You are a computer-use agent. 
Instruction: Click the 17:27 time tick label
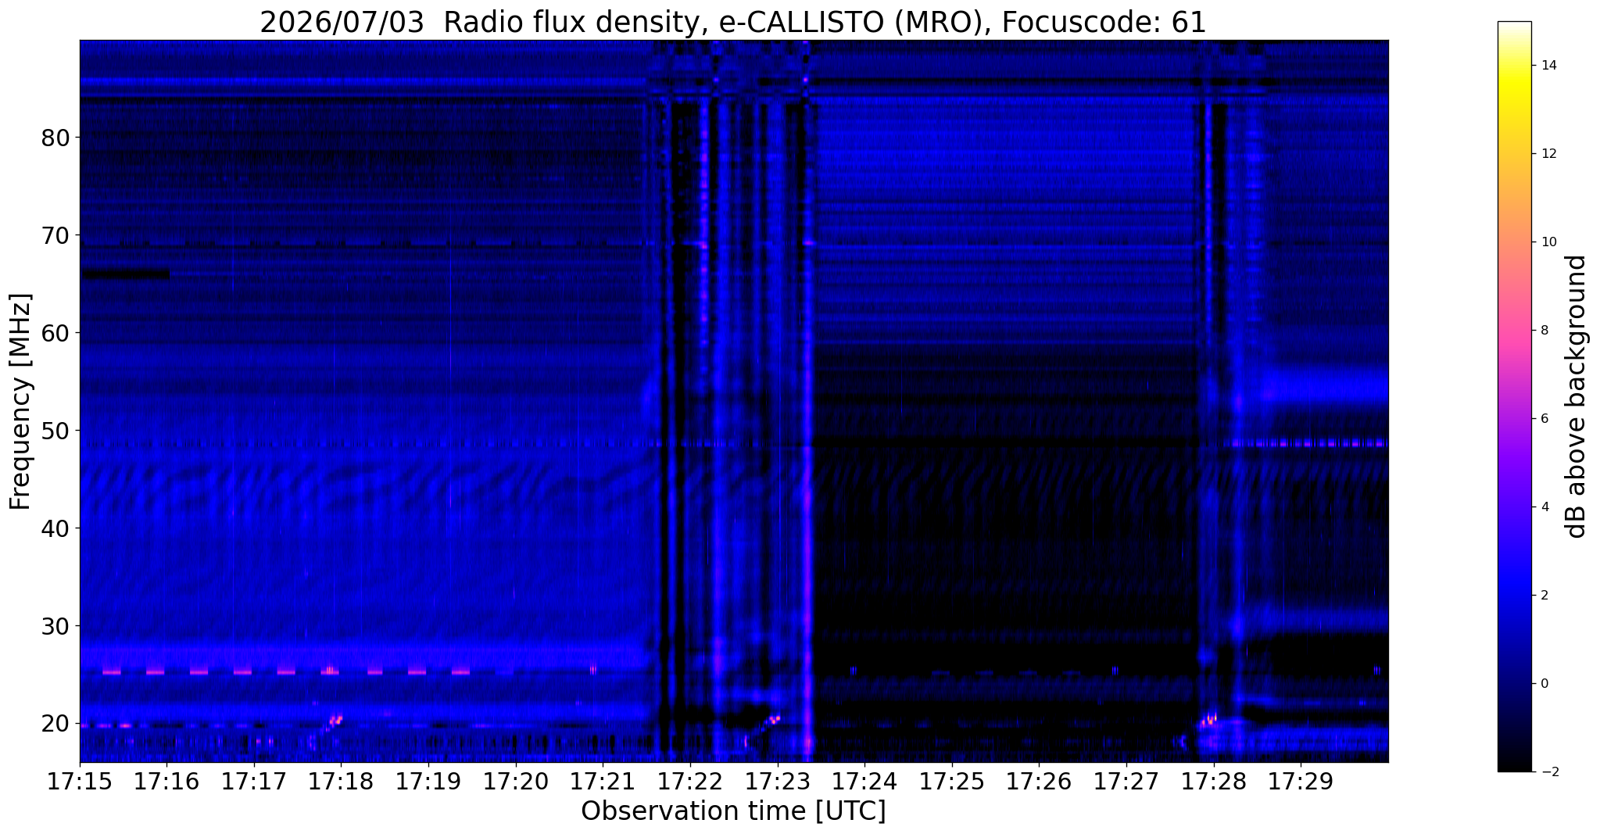1126,781
